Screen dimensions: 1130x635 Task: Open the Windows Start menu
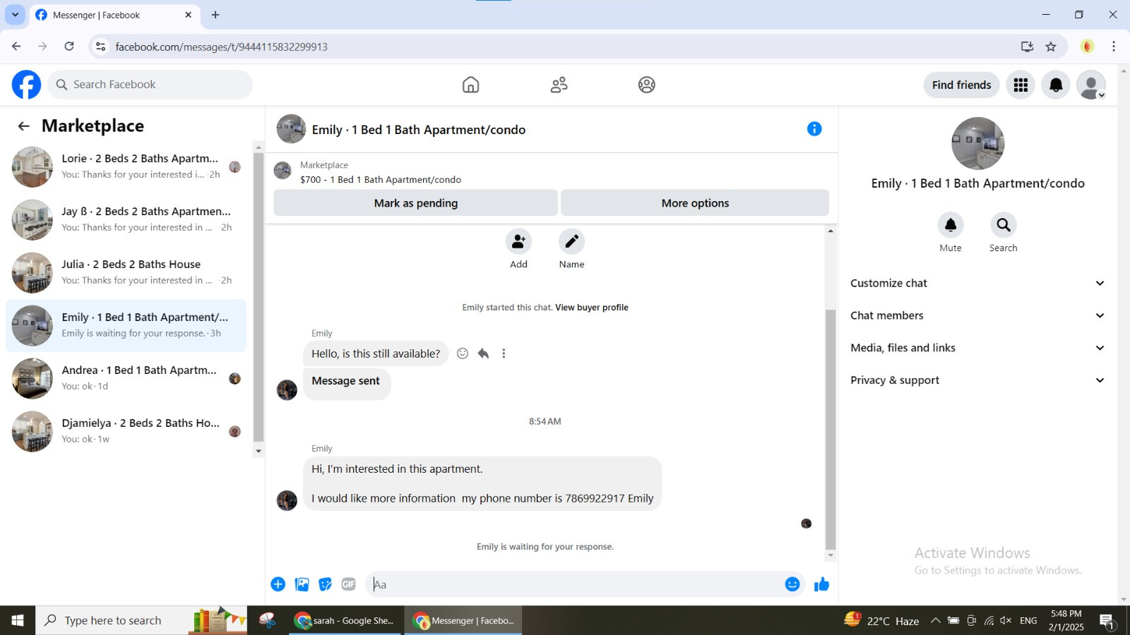[18, 621]
